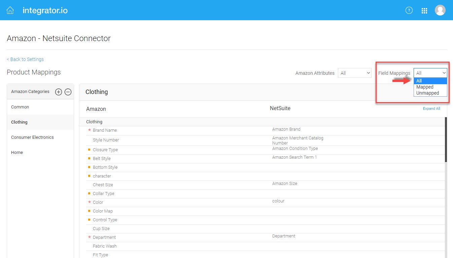Open the Field Mappings dropdown
Screen dimensions: 453x258
pyautogui.click(x=430, y=73)
